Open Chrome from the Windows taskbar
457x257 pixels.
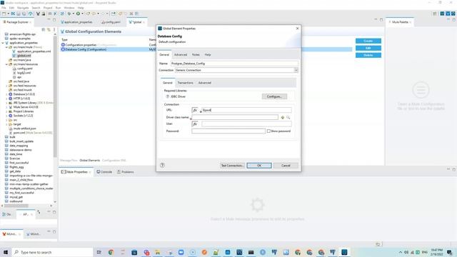(x=111, y=252)
